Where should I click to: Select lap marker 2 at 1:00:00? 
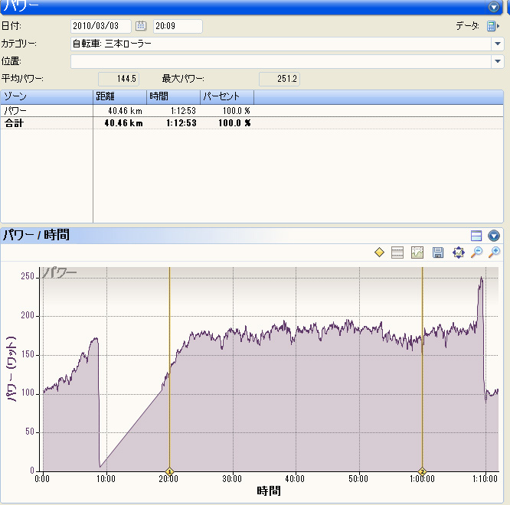point(422,471)
